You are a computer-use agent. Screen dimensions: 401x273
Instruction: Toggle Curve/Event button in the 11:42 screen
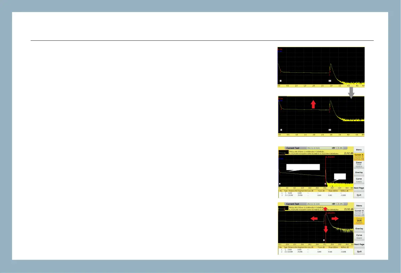[359, 236]
